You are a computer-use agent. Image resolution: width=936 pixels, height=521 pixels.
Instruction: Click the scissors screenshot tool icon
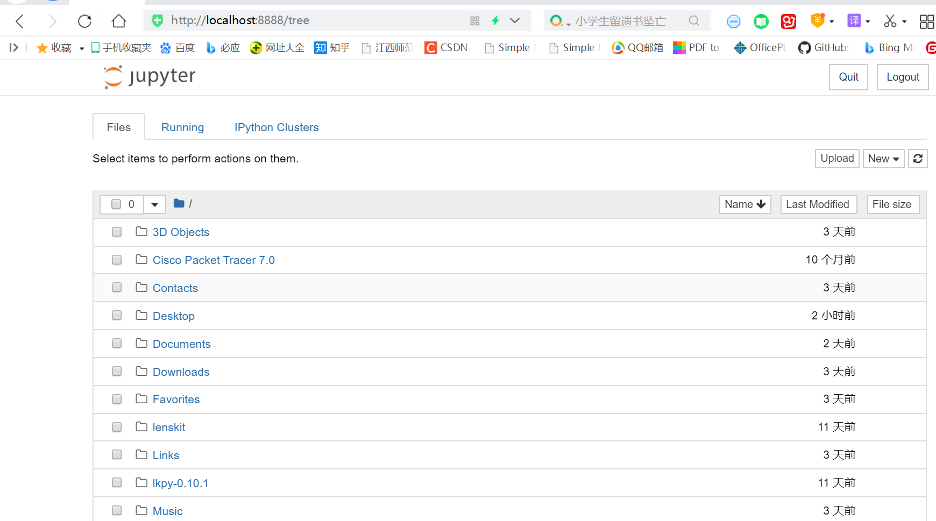(890, 20)
